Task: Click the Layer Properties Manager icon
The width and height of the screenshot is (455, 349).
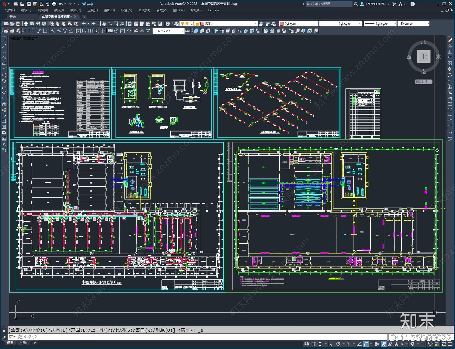Action: tap(177, 24)
